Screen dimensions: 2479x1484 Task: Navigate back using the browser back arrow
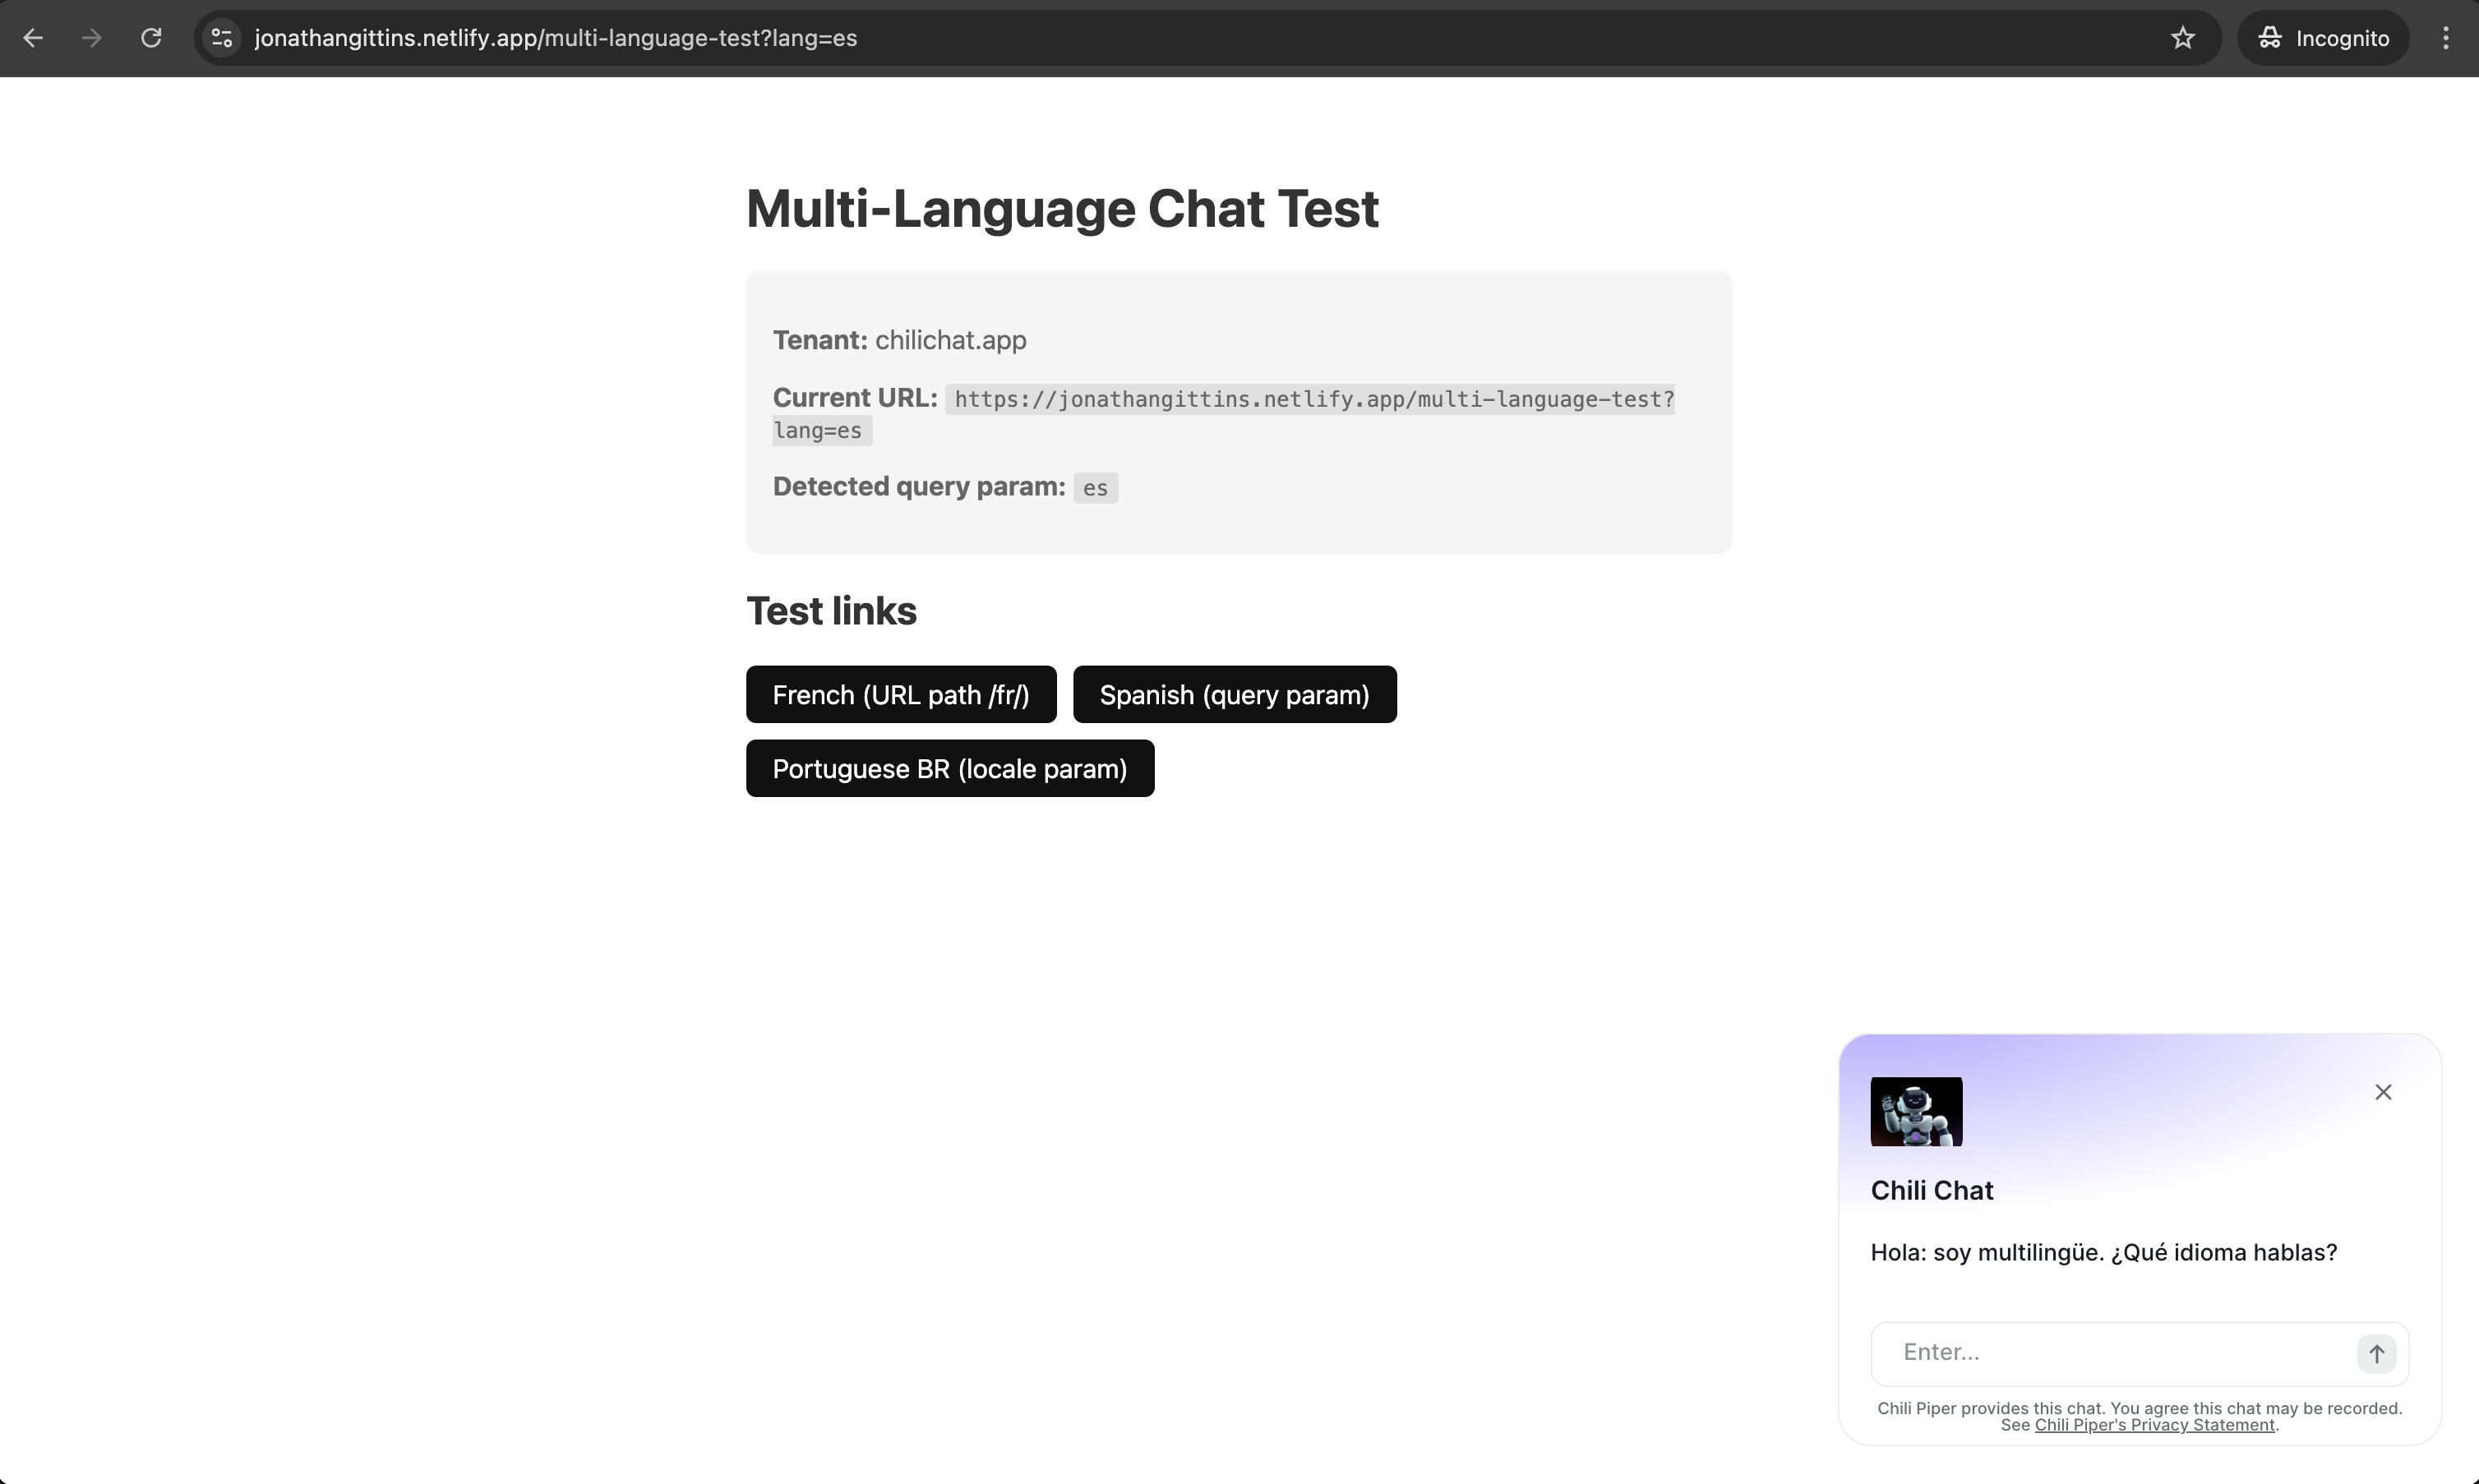tap(34, 37)
